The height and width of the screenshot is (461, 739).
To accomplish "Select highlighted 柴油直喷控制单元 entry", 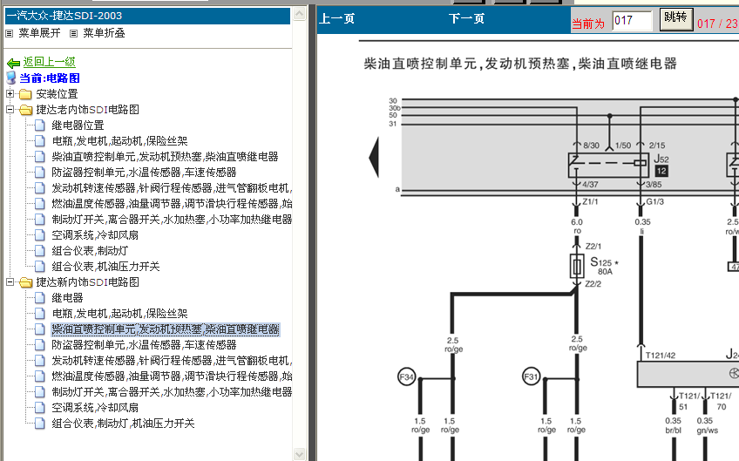I will 165,329.
